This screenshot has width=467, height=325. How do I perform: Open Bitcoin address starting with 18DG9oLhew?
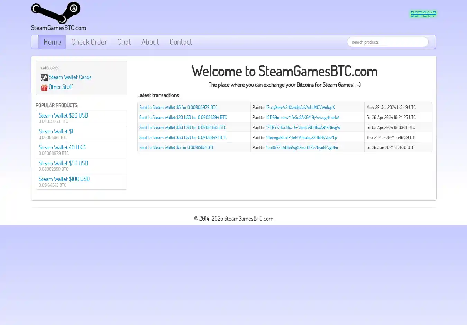[x=302, y=117]
